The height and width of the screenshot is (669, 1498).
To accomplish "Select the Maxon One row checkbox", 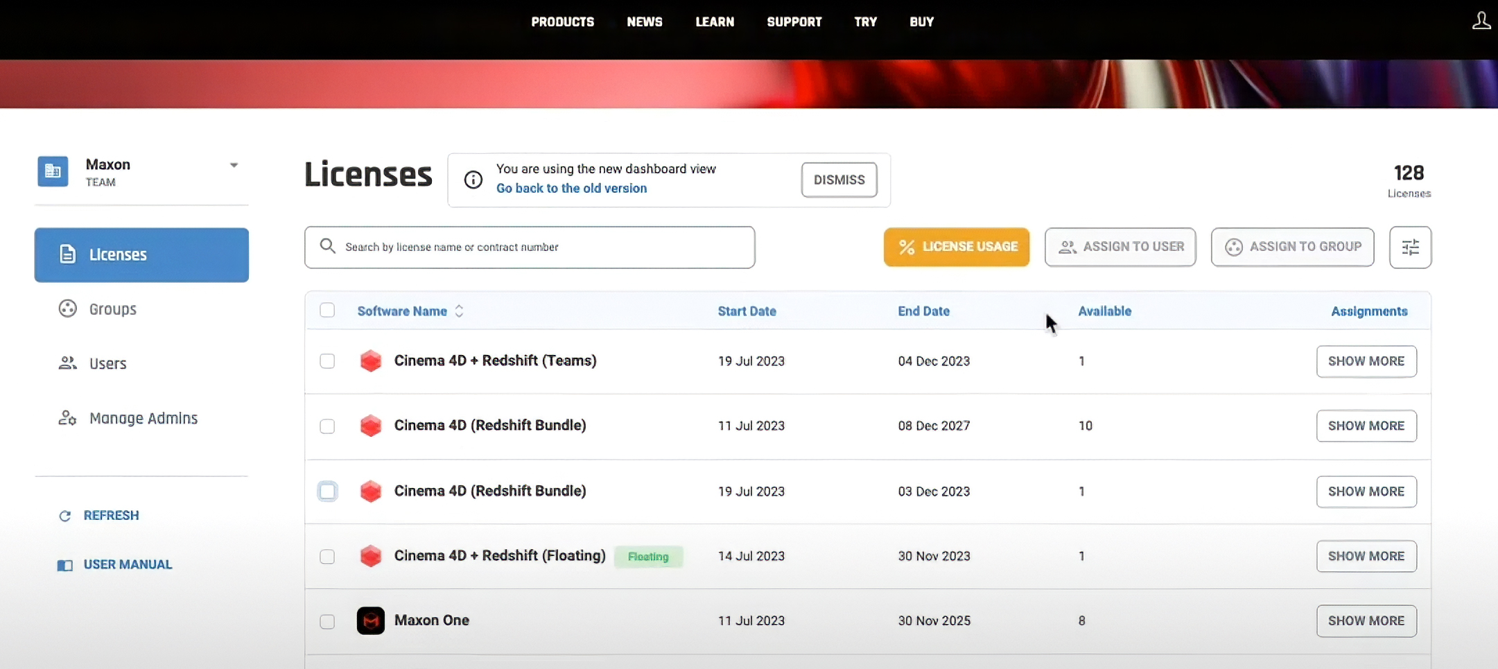I will [x=327, y=621].
